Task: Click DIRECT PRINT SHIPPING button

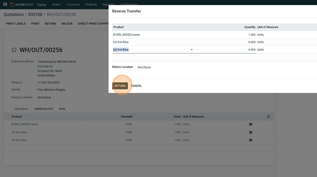Action: [93, 24]
